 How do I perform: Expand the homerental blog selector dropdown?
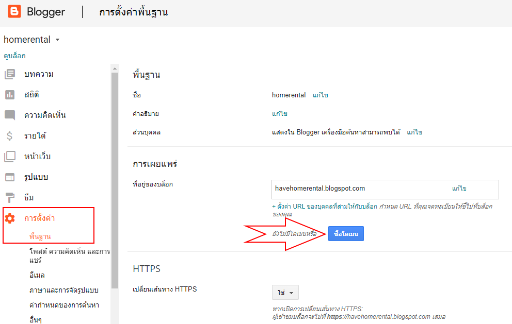pyautogui.click(x=57, y=40)
